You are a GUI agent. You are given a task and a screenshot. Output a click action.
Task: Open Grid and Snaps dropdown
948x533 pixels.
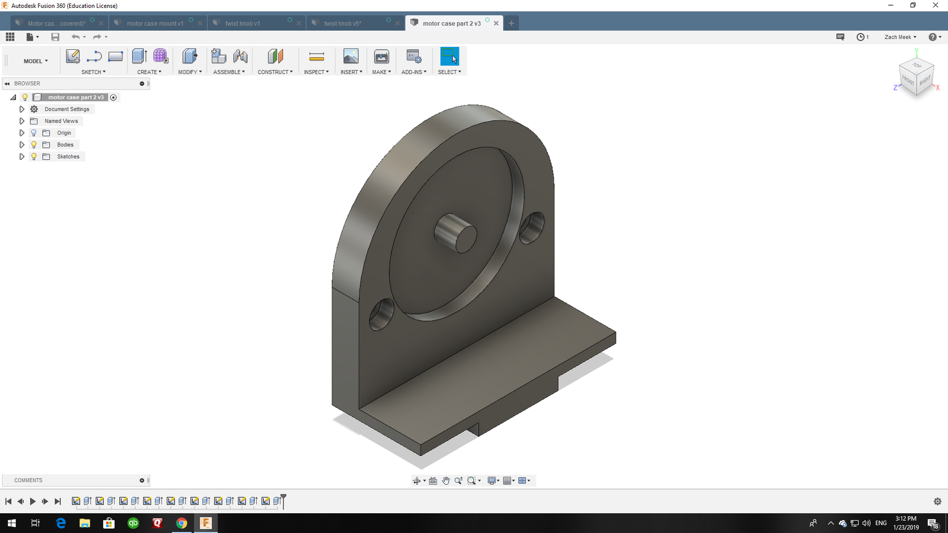tap(508, 481)
